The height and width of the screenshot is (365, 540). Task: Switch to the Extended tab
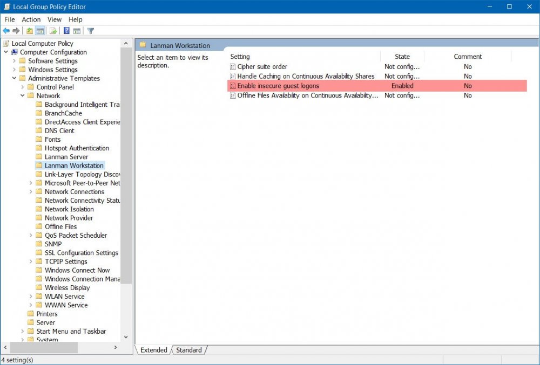pyautogui.click(x=153, y=350)
